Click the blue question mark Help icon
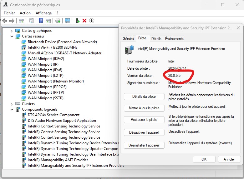Screen dimensions: 244x179 click(x=41, y=21)
